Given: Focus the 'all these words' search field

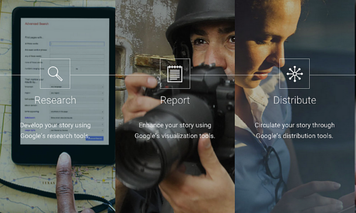Looking at the screenshot, I should pos(77,44).
